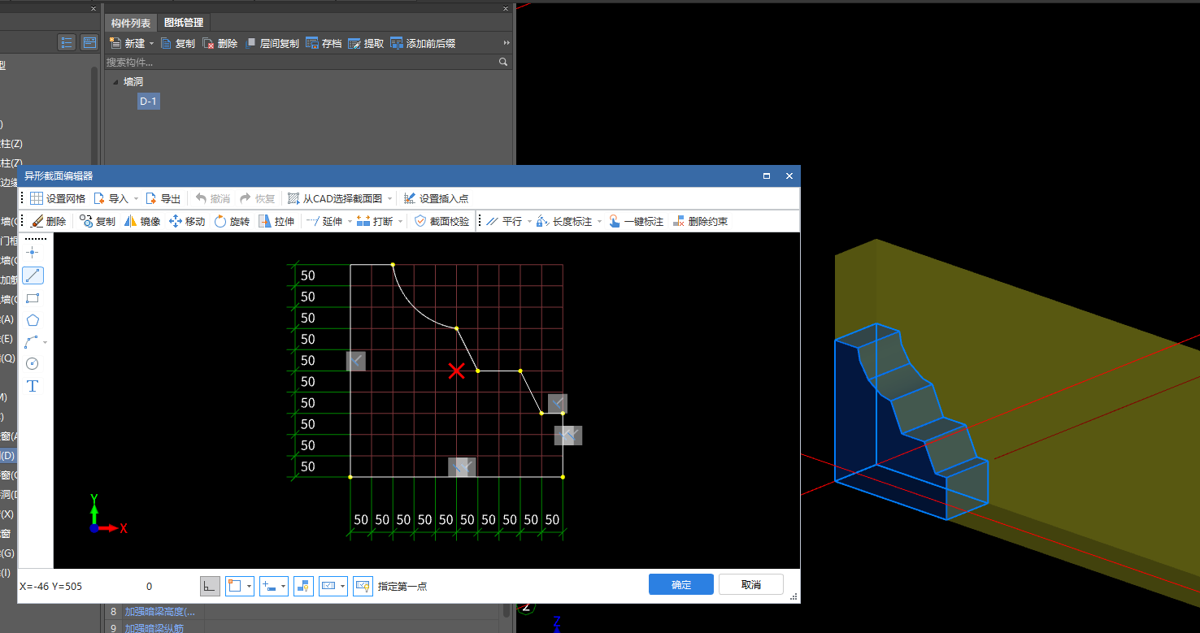Viewport: 1200px width, 633px height.
Task: Open the 打断 dropdown arrow
Action: point(400,221)
